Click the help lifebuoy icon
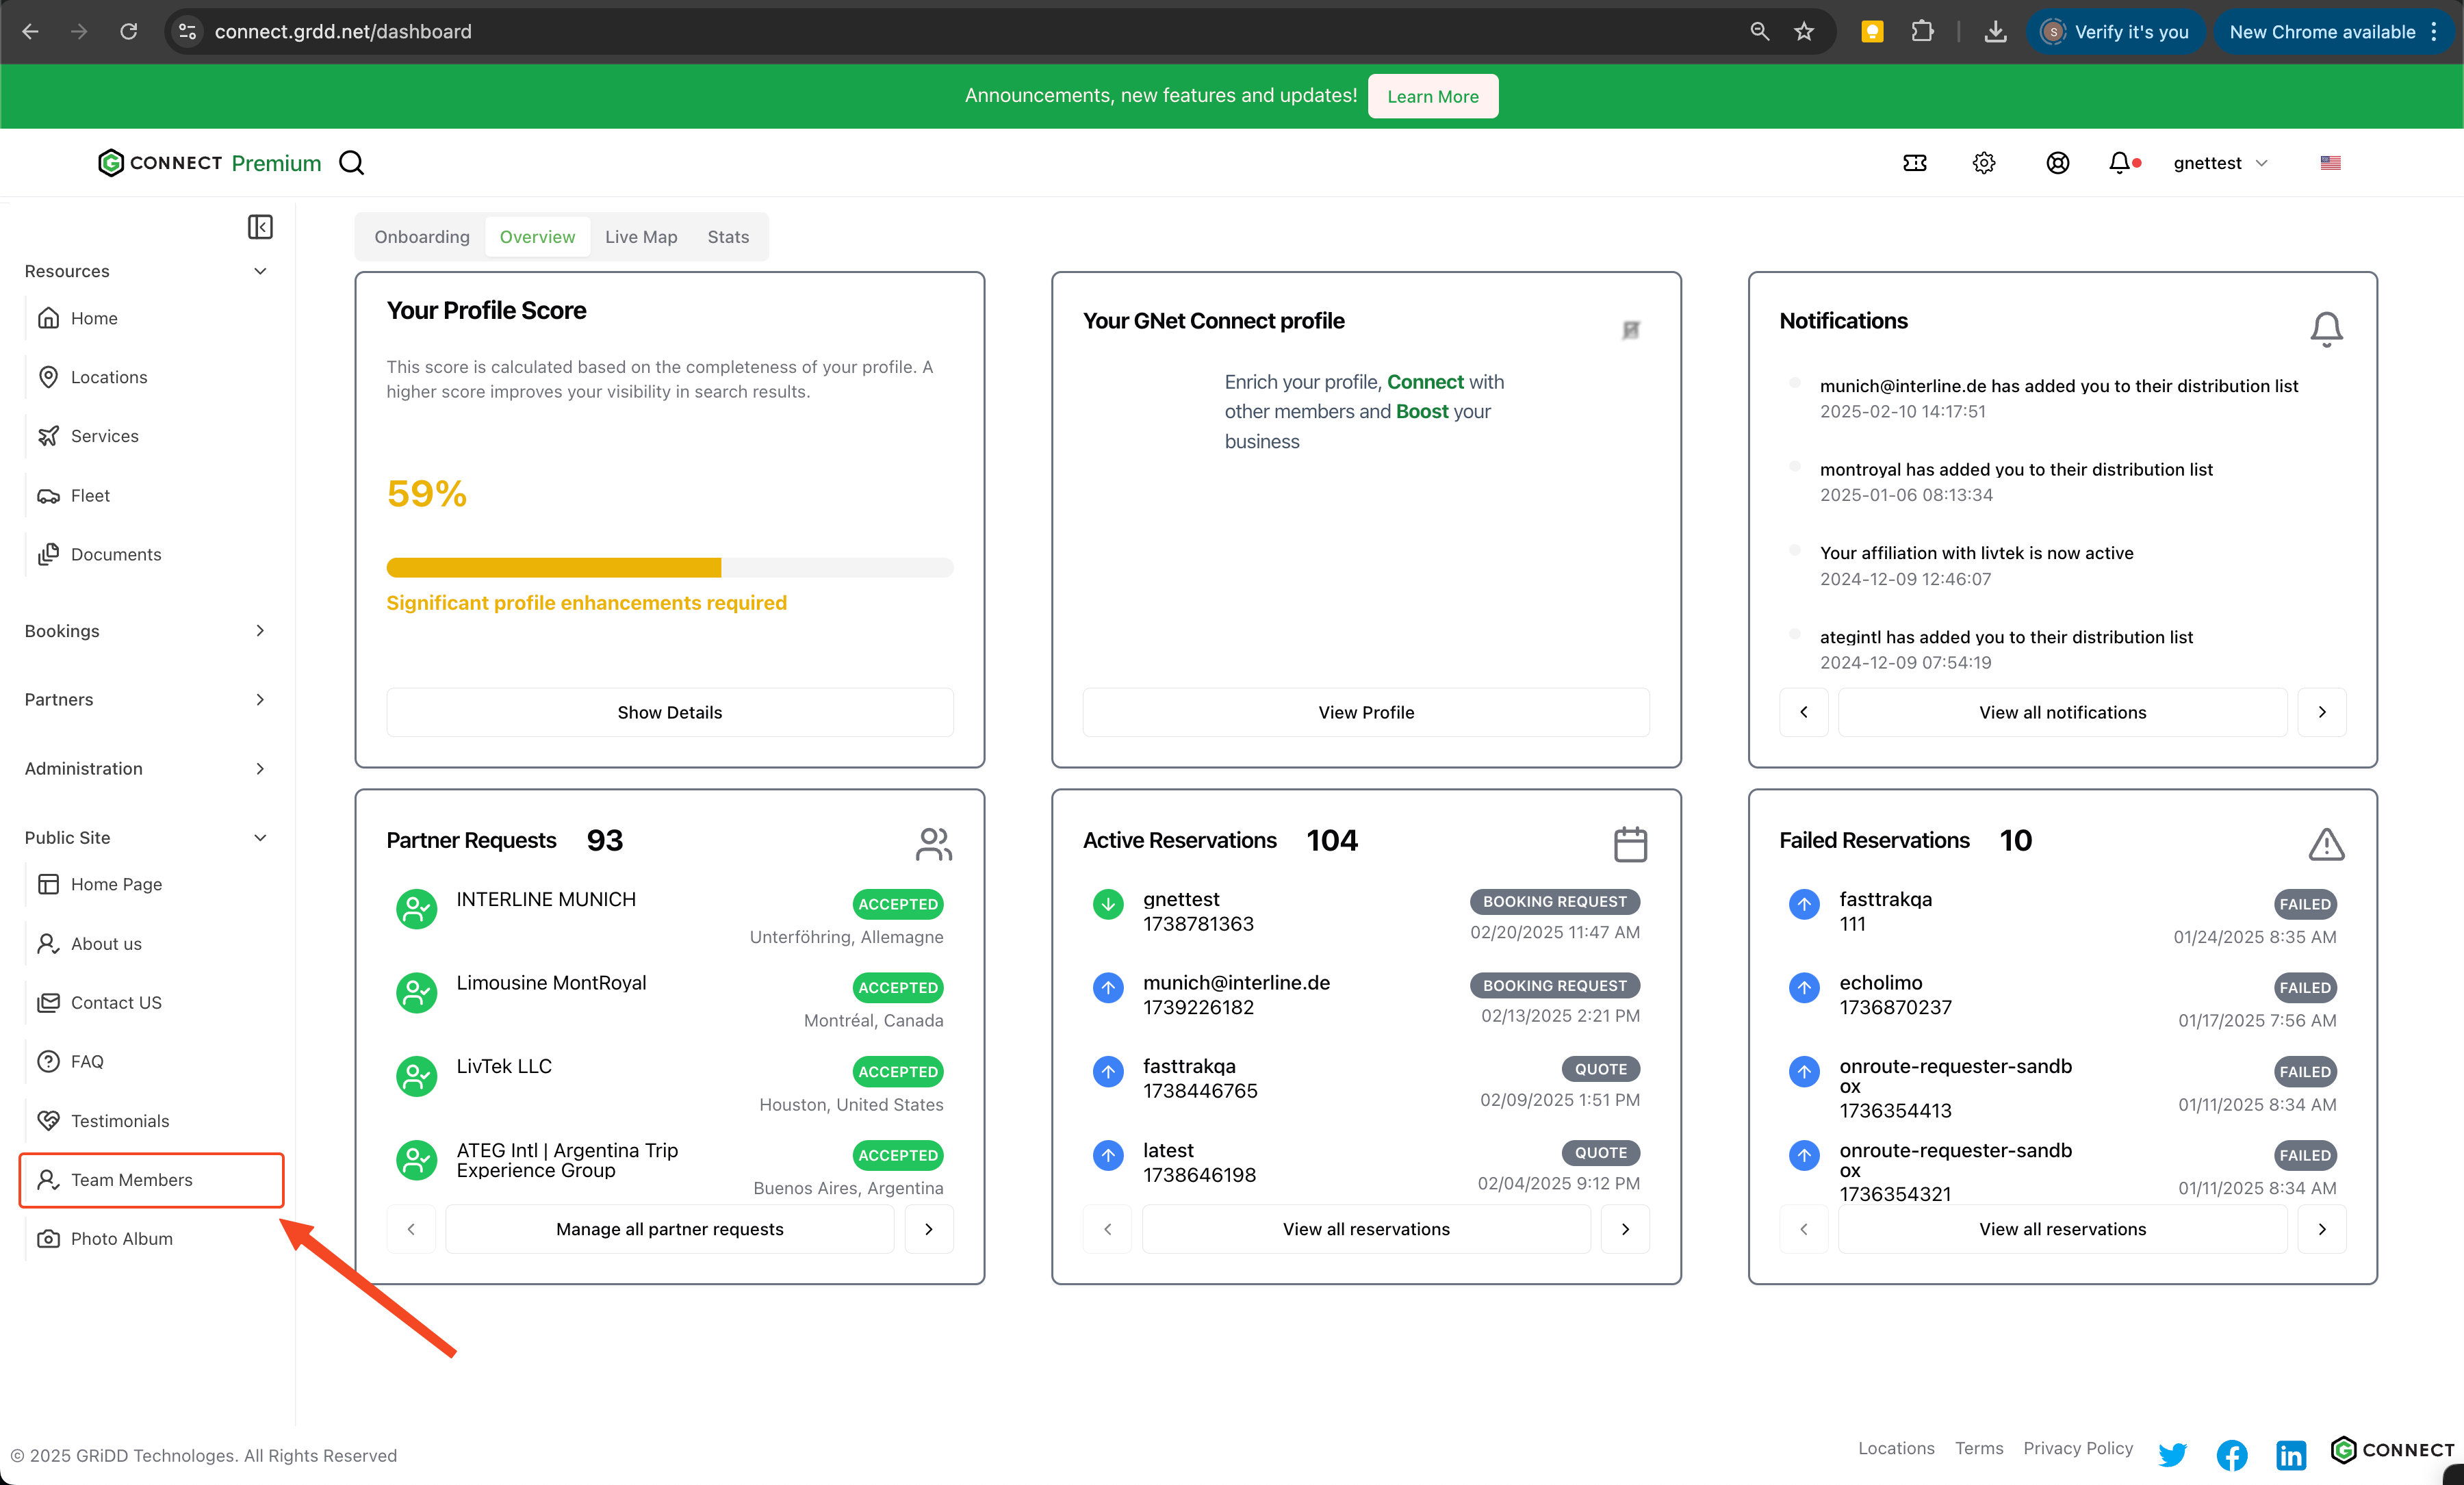Screen dimensions: 2464x1485 2057,163
